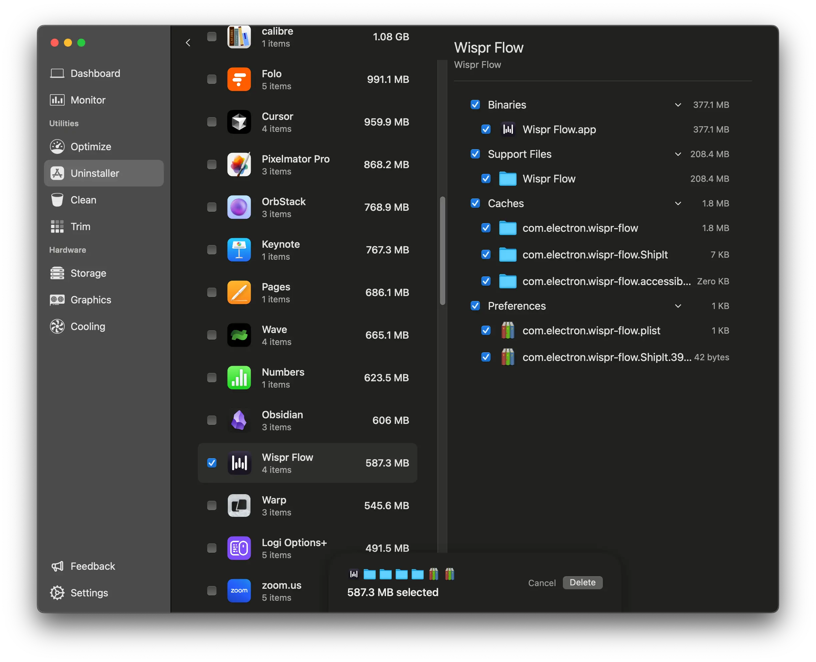Click the calibre app icon
816x662 pixels.
pos(239,37)
